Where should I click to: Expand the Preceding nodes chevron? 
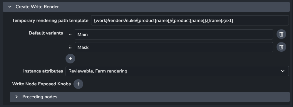pyautogui.click(x=17, y=97)
